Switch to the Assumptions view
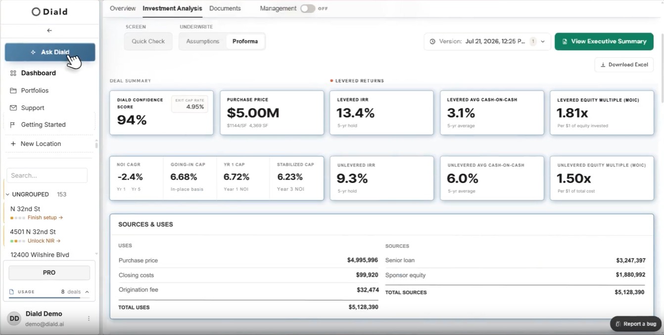 click(x=202, y=41)
